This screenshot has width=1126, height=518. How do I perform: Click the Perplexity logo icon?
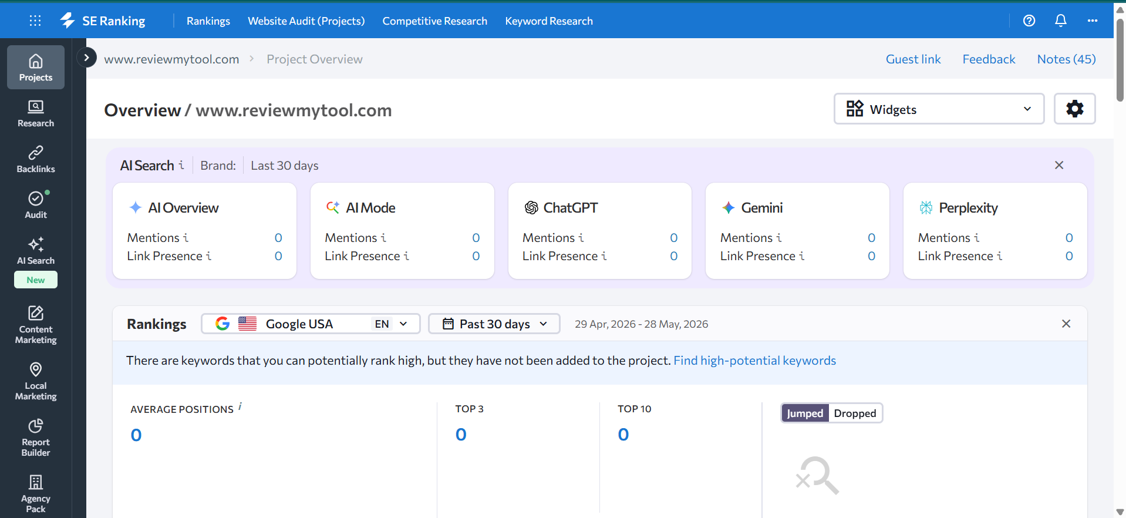pos(926,207)
